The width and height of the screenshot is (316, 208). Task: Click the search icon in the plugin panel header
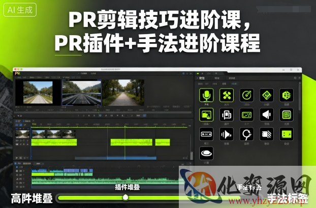click(x=295, y=78)
